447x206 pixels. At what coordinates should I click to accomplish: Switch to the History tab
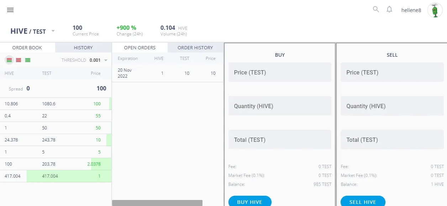pos(83,48)
